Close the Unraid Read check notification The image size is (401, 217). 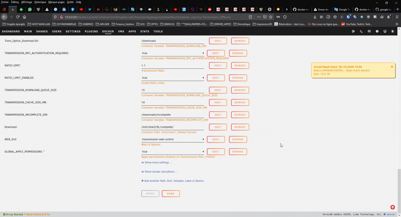[x=392, y=67]
